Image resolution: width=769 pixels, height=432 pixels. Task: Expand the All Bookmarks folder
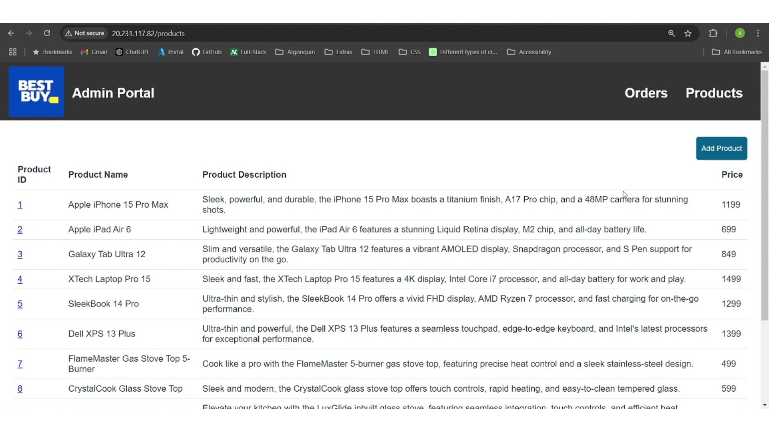[x=737, y=52]
